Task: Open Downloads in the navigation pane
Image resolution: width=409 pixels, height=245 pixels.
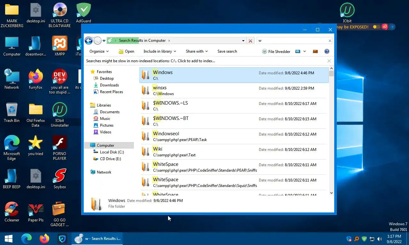Action: click(109, 85)
